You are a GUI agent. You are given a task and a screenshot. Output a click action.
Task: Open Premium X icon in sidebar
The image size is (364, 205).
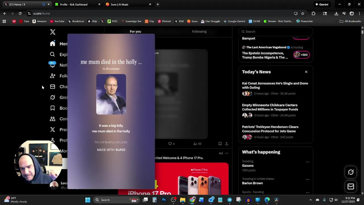pyautogui.click(x=53, y=130)
